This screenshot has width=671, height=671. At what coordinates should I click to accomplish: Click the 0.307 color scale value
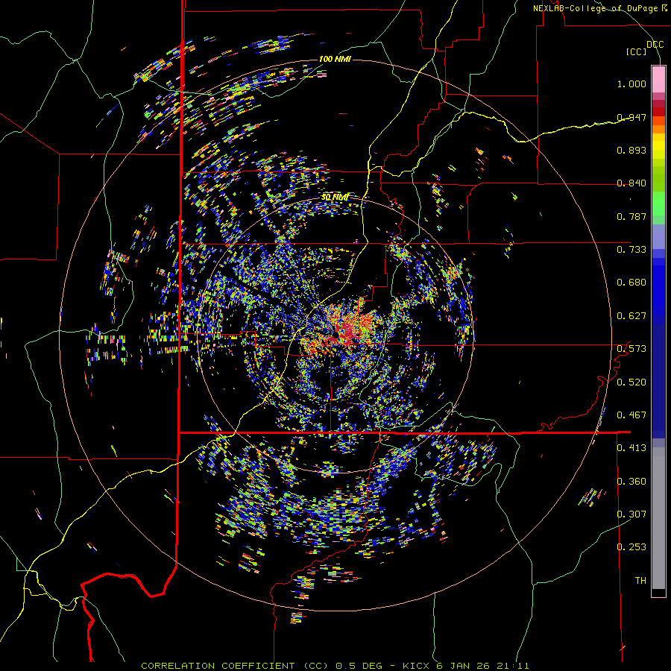pyautogui.click(x=631, y=514)
